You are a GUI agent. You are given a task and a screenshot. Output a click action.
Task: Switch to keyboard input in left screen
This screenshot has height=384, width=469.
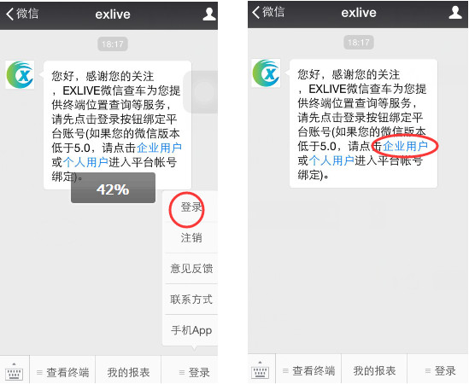(x=14, y=371)
